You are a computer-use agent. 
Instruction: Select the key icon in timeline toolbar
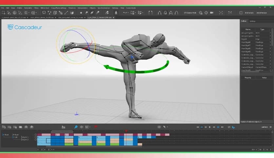tap(76, 127)
